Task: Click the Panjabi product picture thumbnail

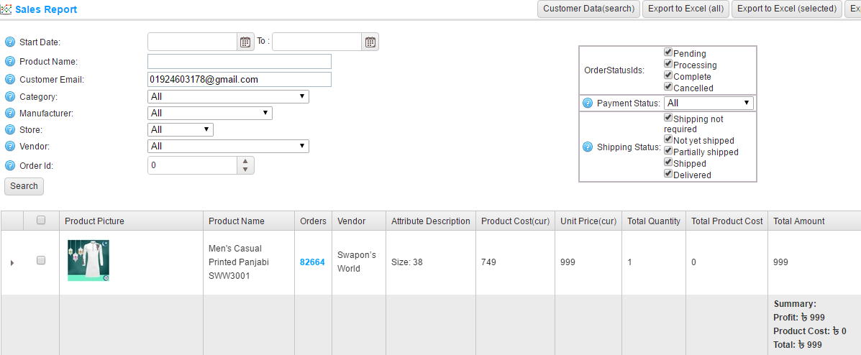Action: [88, 261]
